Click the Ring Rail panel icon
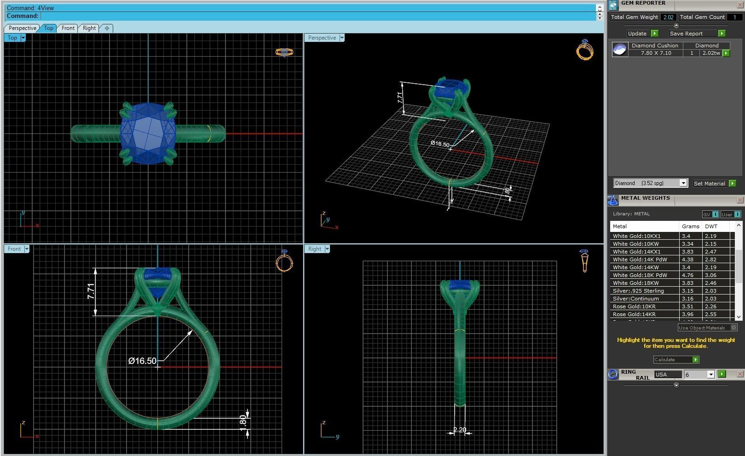 coord(613,374)
